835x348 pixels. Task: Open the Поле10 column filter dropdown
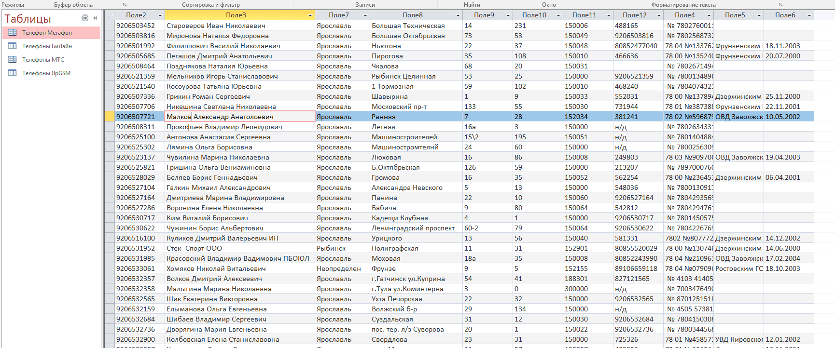558,15
